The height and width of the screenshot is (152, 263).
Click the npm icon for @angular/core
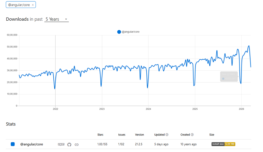[61, 144]
